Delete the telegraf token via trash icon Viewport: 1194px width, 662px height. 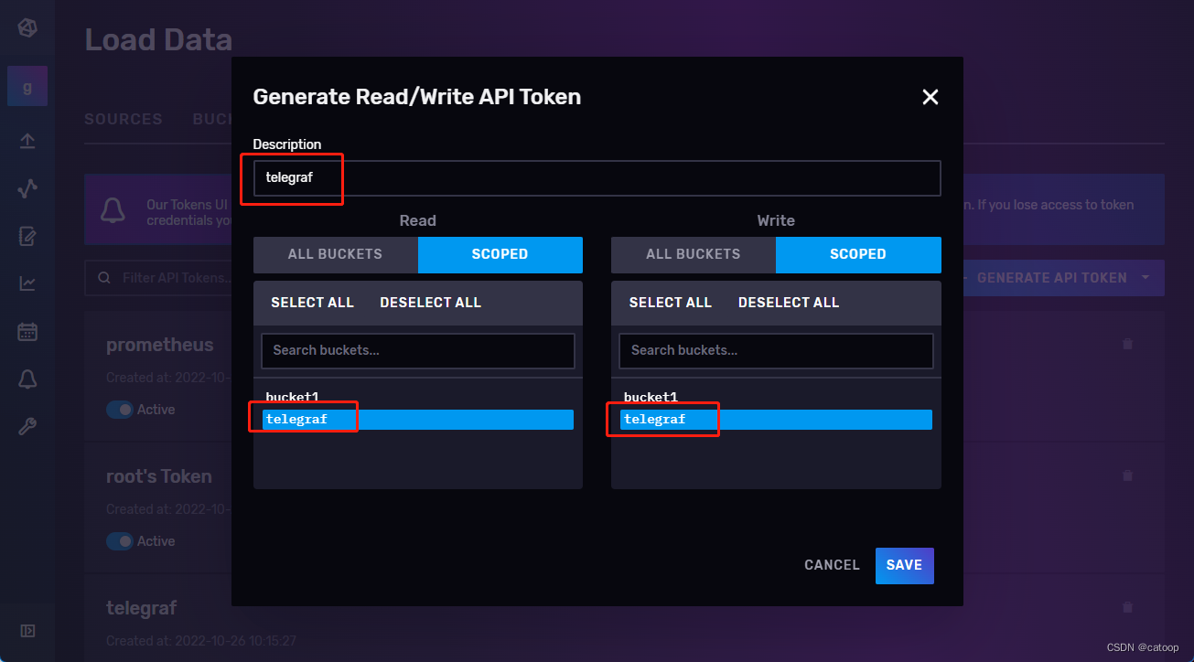1127,607
